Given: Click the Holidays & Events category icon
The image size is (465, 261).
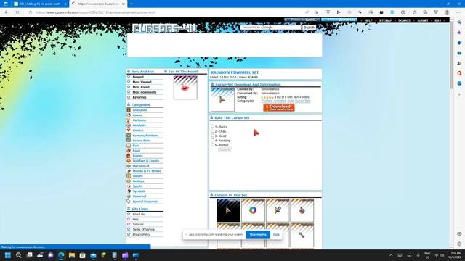Looking at the screenshot, I should pyautogui.click(x=129, y=161).
